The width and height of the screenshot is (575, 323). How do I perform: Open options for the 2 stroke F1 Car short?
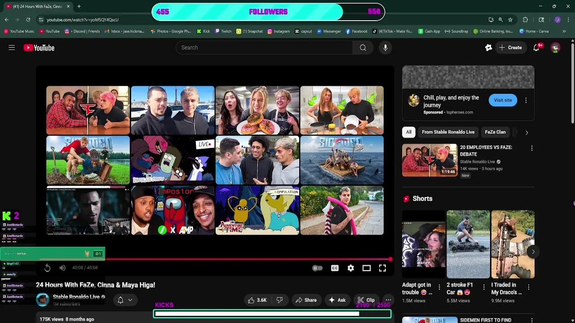484,287
